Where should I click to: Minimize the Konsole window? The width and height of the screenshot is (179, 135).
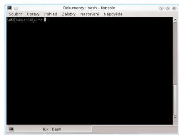161,8
